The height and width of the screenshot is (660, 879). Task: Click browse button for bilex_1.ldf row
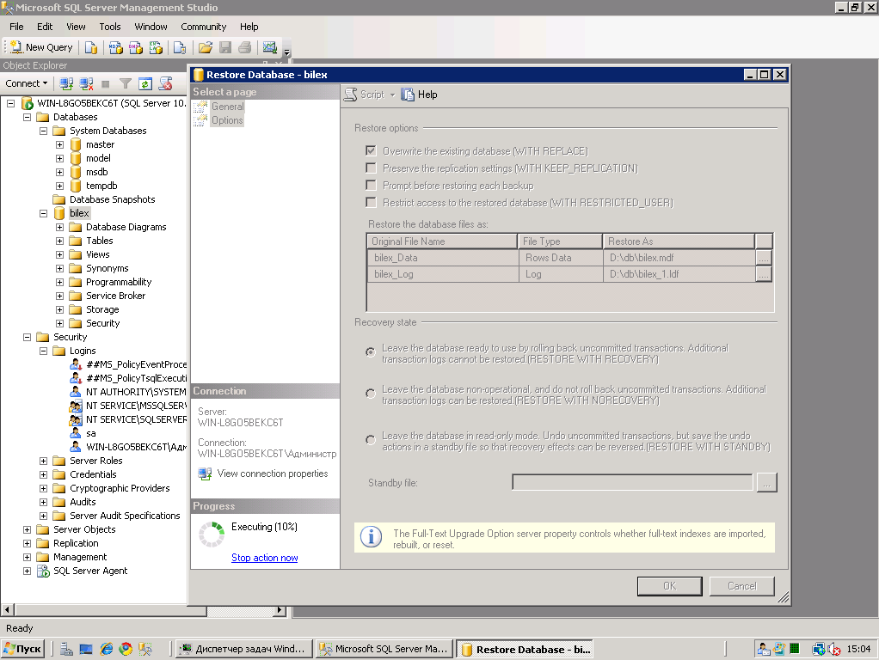[764, 274]
